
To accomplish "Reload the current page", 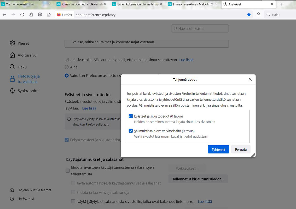I will [x=22, y=15].
